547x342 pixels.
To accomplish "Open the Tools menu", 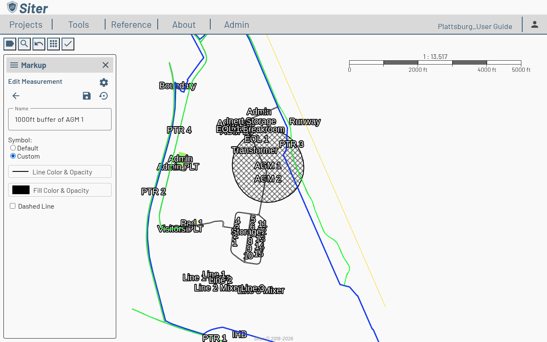I will [79, 24].
